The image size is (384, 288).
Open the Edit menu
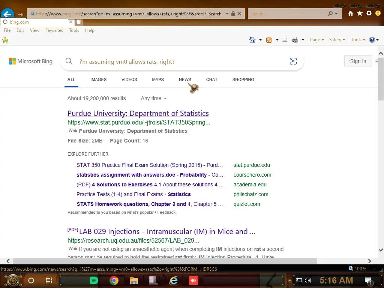[x=20, y=30]
